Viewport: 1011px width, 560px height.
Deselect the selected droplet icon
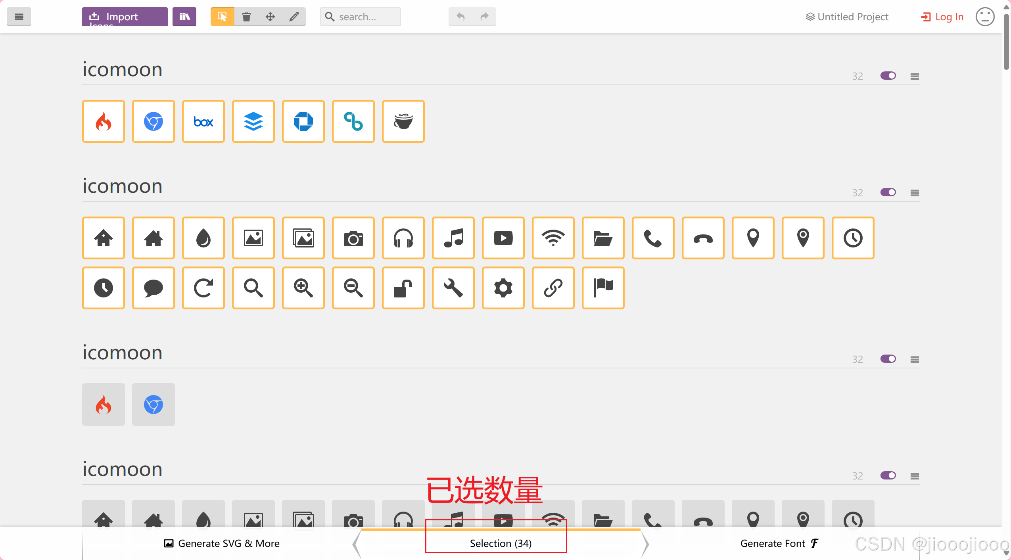[203, 238]
